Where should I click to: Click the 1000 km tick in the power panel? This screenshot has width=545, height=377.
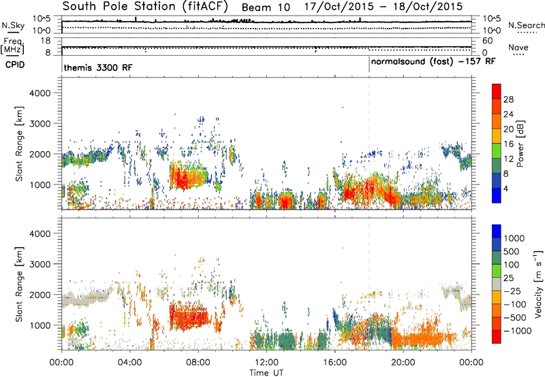pos(40,184)
